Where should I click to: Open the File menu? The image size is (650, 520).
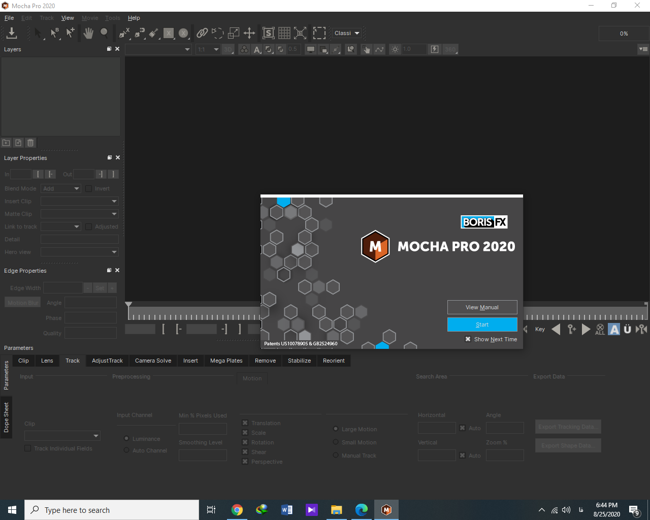point(9,18)
